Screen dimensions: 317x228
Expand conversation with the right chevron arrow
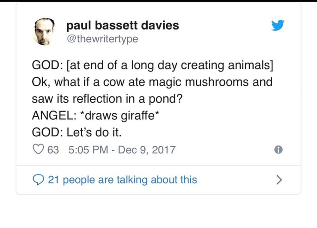[x=279, y=180]
